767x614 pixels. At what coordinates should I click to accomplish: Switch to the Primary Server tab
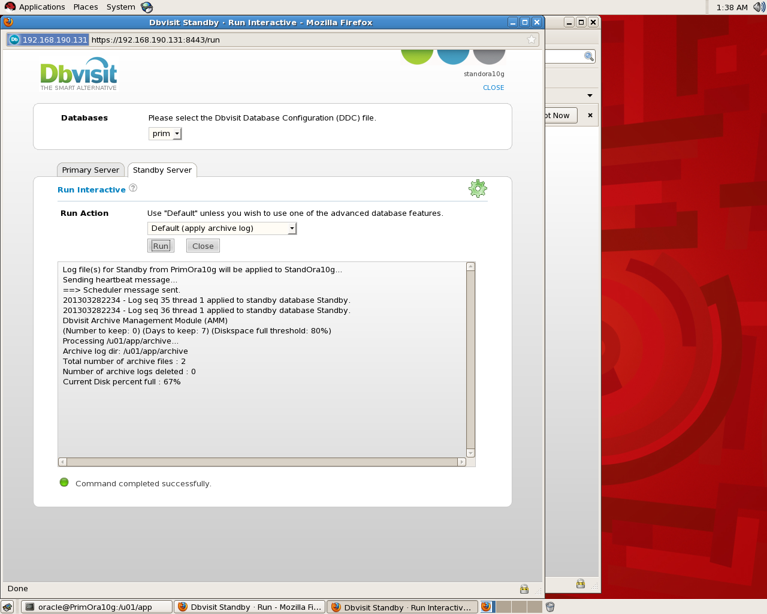[x=90, y=170]
